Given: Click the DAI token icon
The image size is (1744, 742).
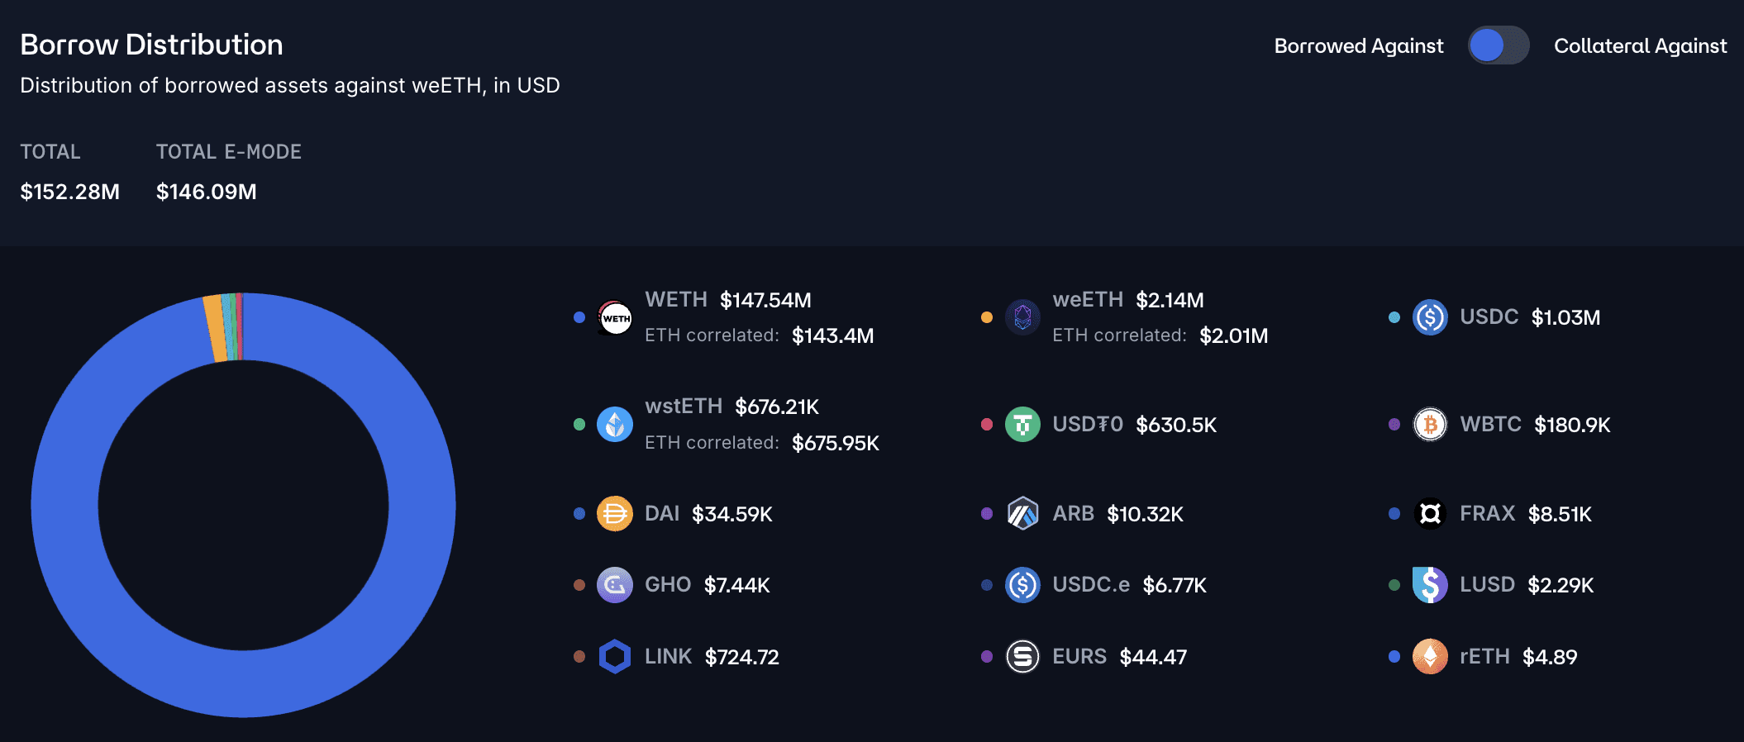Looking at the screenshot, I should [614, 514].
